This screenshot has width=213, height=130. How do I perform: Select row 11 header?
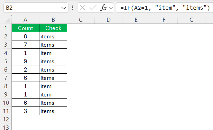6,111
